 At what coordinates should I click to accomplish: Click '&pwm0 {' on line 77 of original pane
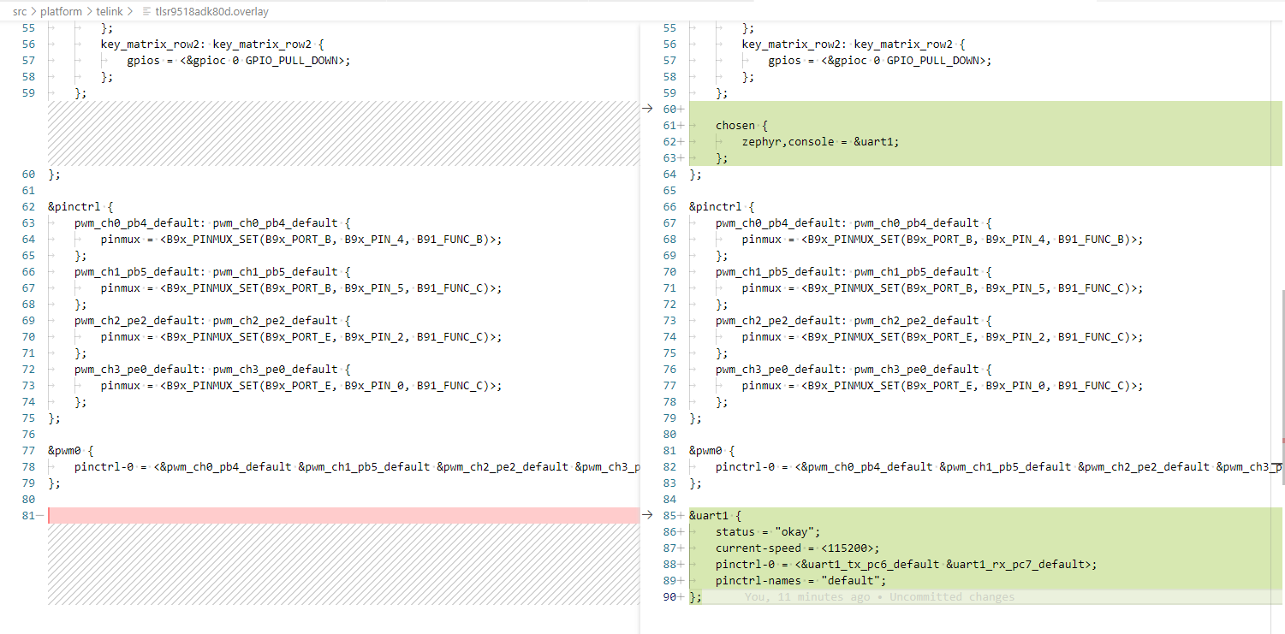[x=70, y=450]
